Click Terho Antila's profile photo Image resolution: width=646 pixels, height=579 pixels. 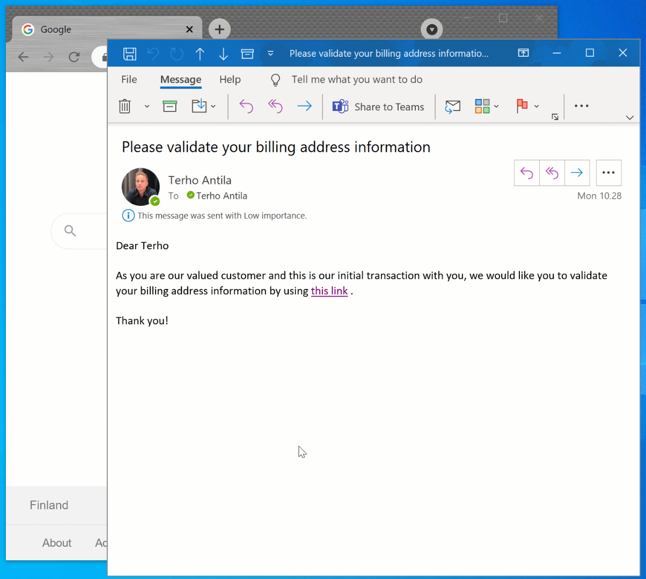pyautogui.click(x=141, y=187)
